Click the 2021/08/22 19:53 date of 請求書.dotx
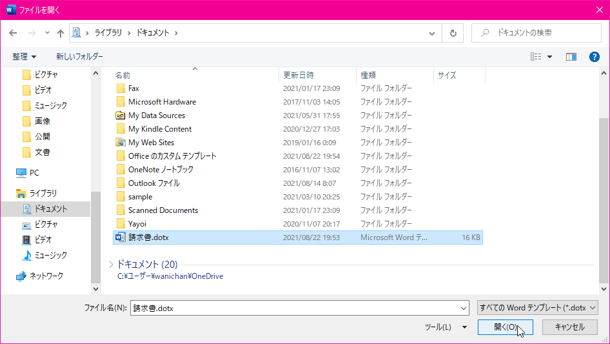Image resolution: width=610 pixels, height=344 pixels. coord(311,238)
